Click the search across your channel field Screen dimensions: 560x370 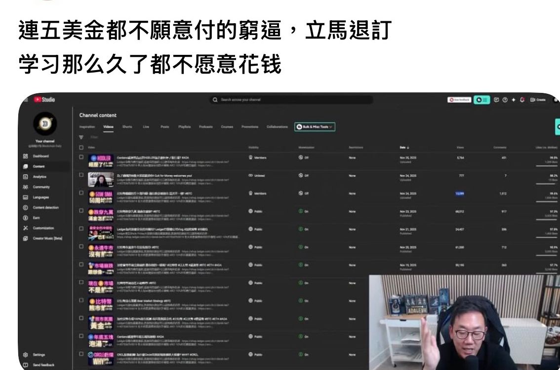[291, 100]
